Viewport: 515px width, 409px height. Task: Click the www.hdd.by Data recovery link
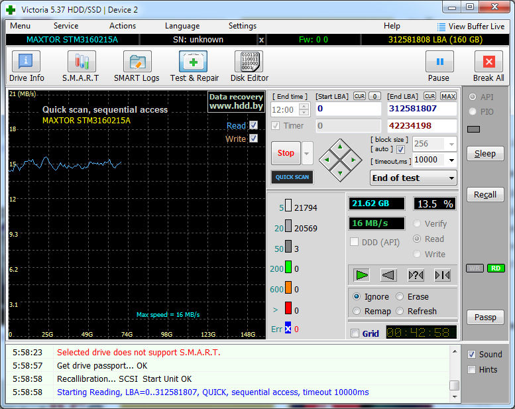236,101
